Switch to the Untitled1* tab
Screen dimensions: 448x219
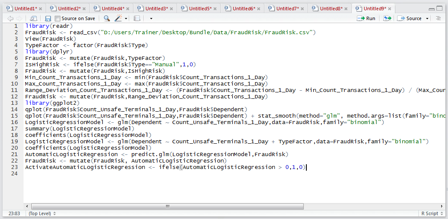coord(24,9)
